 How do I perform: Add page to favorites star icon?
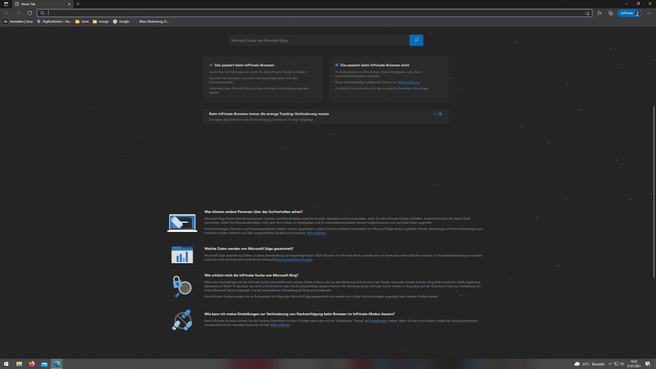point(587,13)
